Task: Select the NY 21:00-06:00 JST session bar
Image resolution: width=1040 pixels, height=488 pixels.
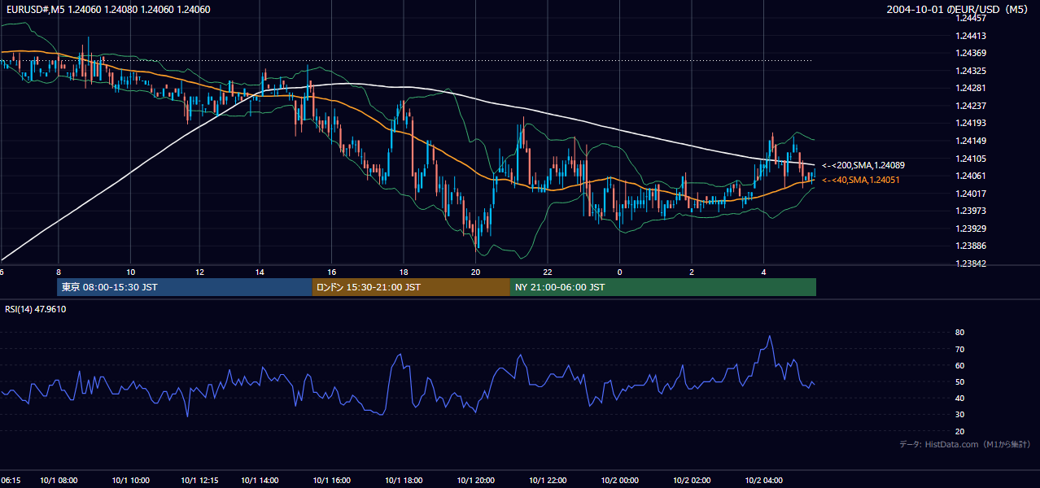Action: [x=663, y=287]
